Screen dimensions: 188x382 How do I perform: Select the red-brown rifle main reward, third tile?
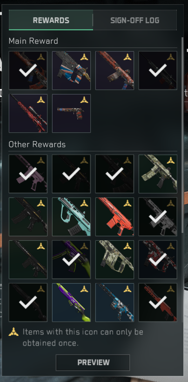pyautogui.click(x=114, y=70)
